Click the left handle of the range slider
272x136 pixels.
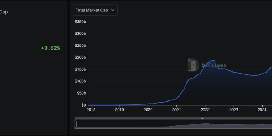(x=75, y=124)
